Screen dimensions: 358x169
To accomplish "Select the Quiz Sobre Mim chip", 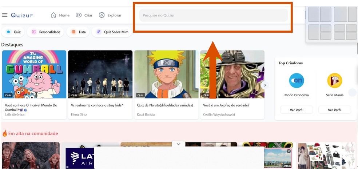I will click(x=112, y=32).
